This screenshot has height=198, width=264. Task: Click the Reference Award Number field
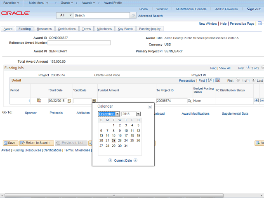coord(79,43)
